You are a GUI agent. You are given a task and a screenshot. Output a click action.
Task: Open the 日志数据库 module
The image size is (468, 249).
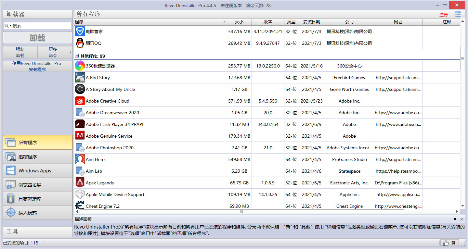pyautogui.click(x=38, y=199)
